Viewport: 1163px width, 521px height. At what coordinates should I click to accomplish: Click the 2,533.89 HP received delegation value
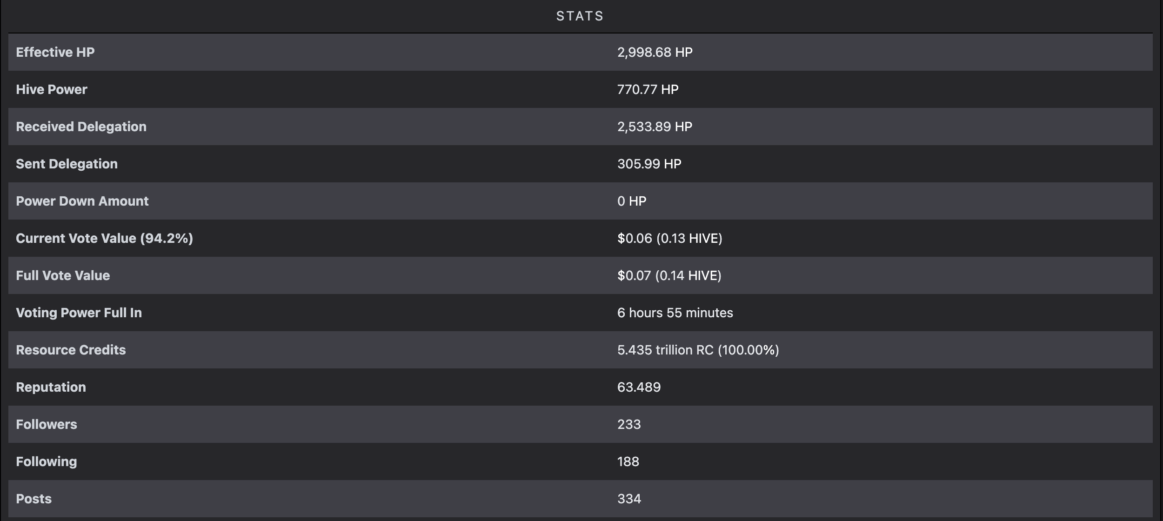click(655, 127)
